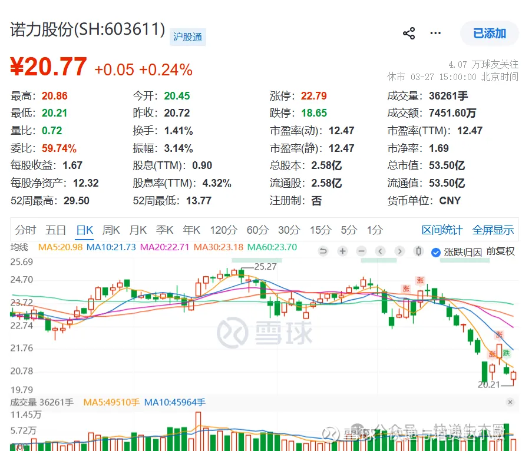Click the 委比 value 59.74%

point(59,148)
